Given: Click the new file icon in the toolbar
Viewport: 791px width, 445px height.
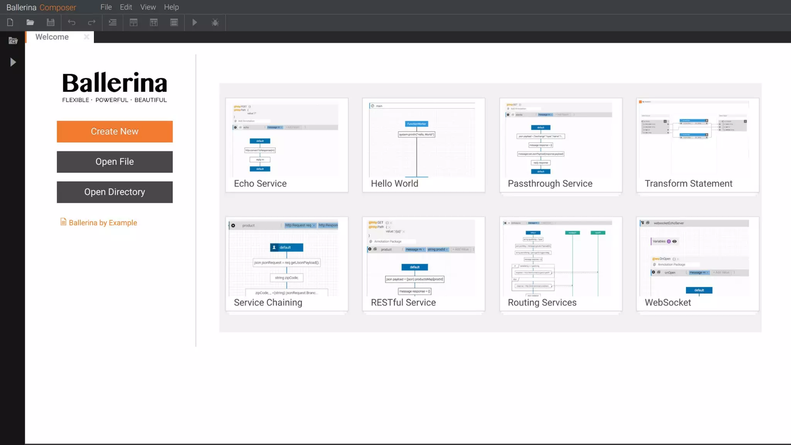Looking at the screenshot, I should 10,22.
